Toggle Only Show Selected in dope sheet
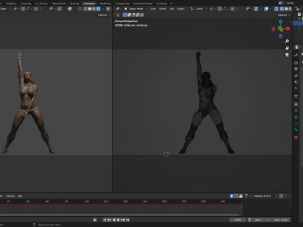Viewport: 303px width, 227px height. point(232,196)
